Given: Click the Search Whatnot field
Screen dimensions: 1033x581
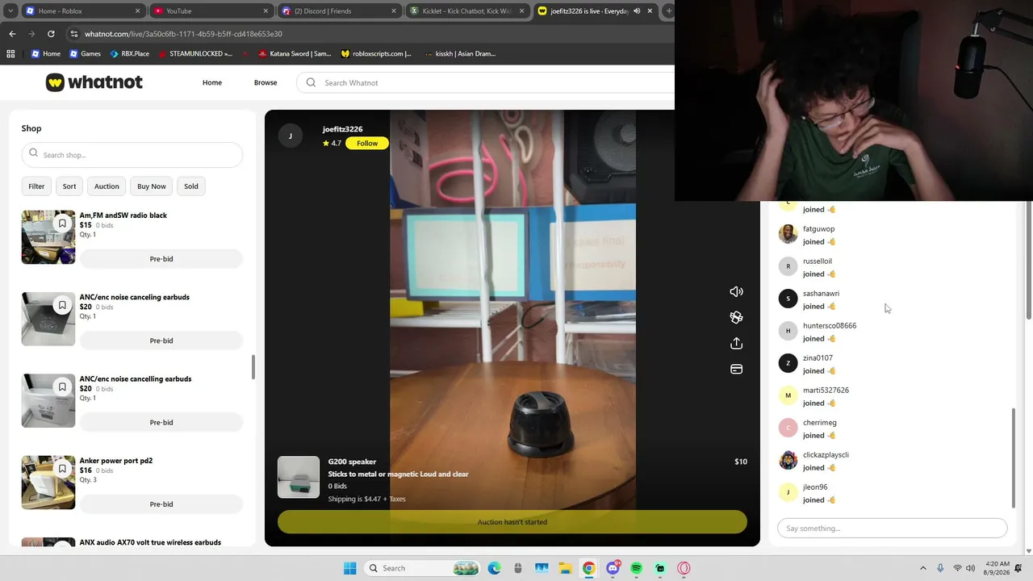Looking at the screenshot, I should (486, 82).
